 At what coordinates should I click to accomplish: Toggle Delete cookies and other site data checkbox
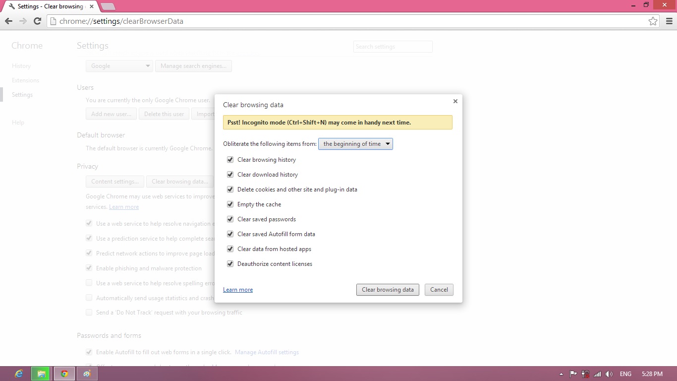pos(230,190)
